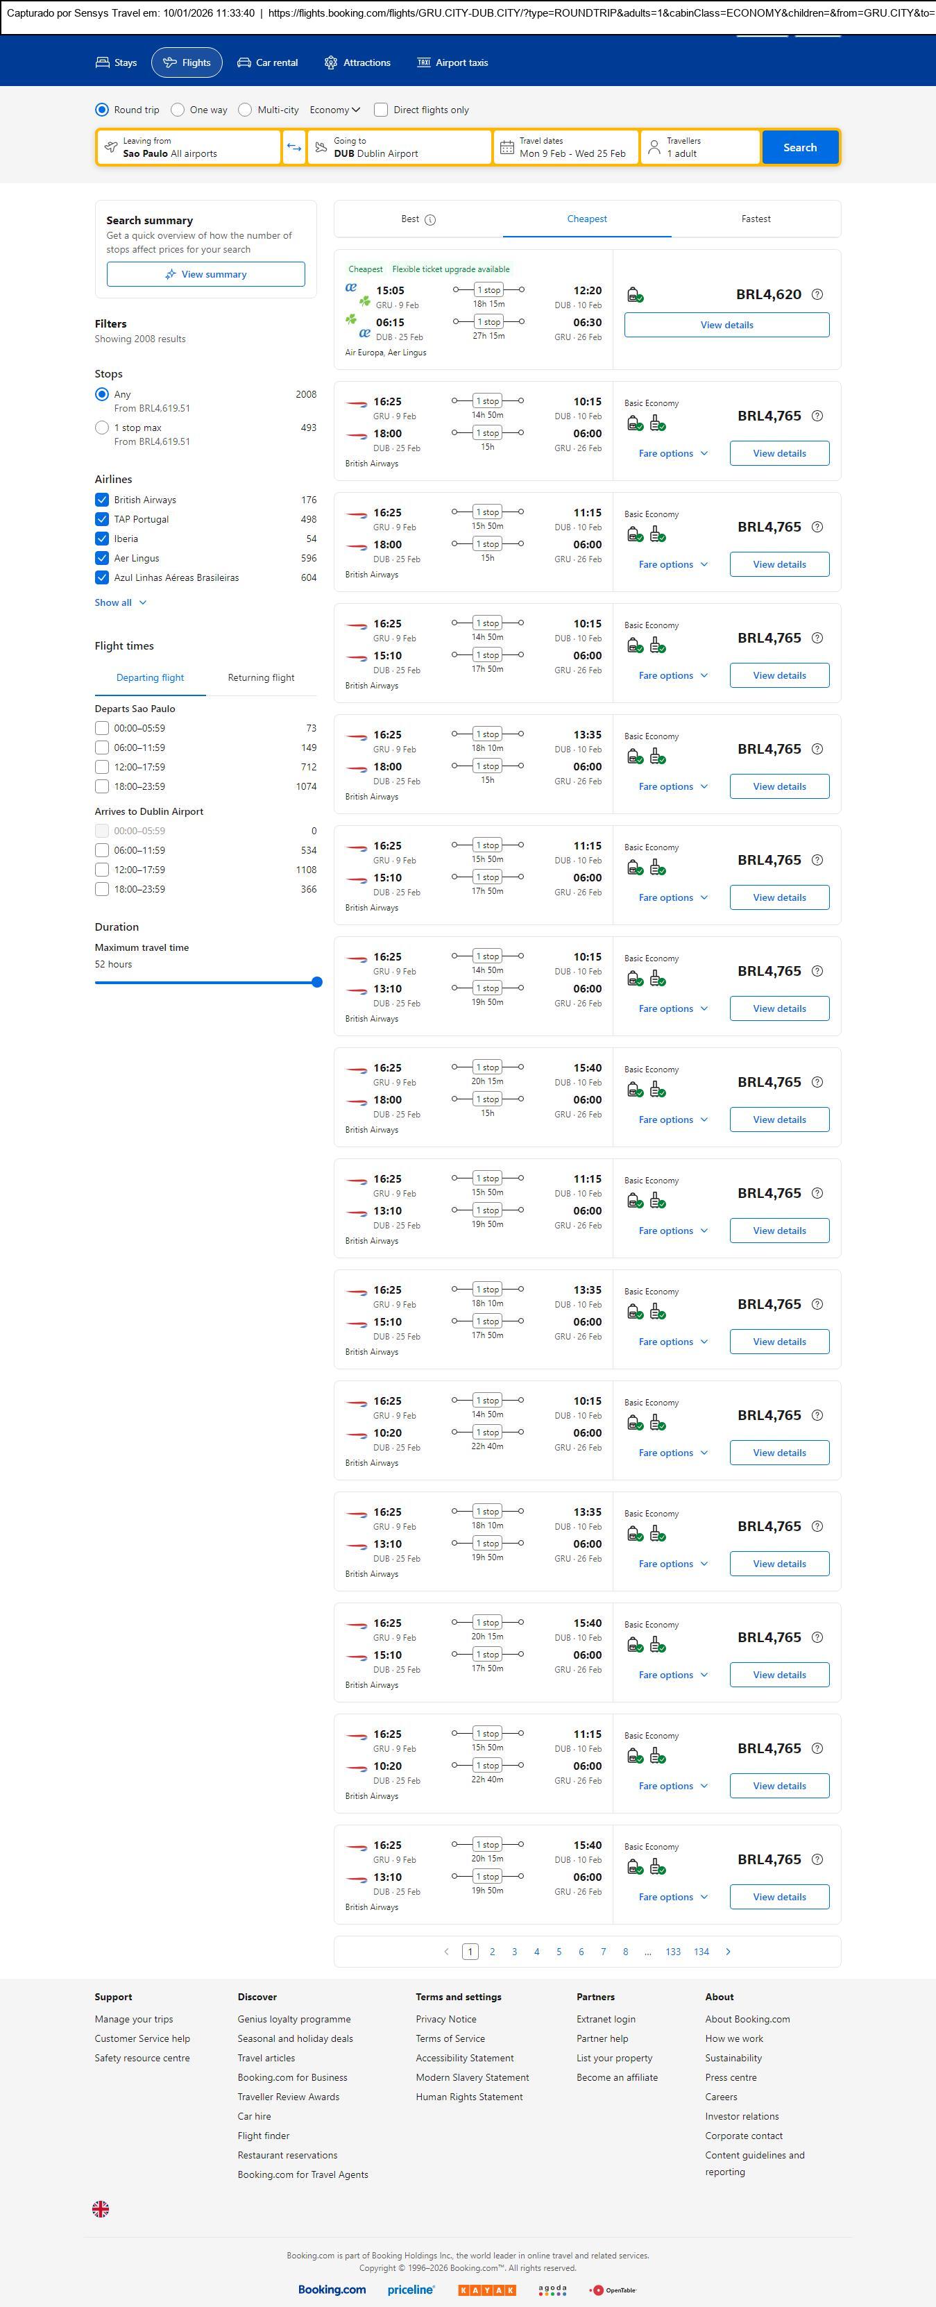The image size is (936, 2307).
Task: Enable Direct flights only checkbox
Action: [x=381, y=110]
